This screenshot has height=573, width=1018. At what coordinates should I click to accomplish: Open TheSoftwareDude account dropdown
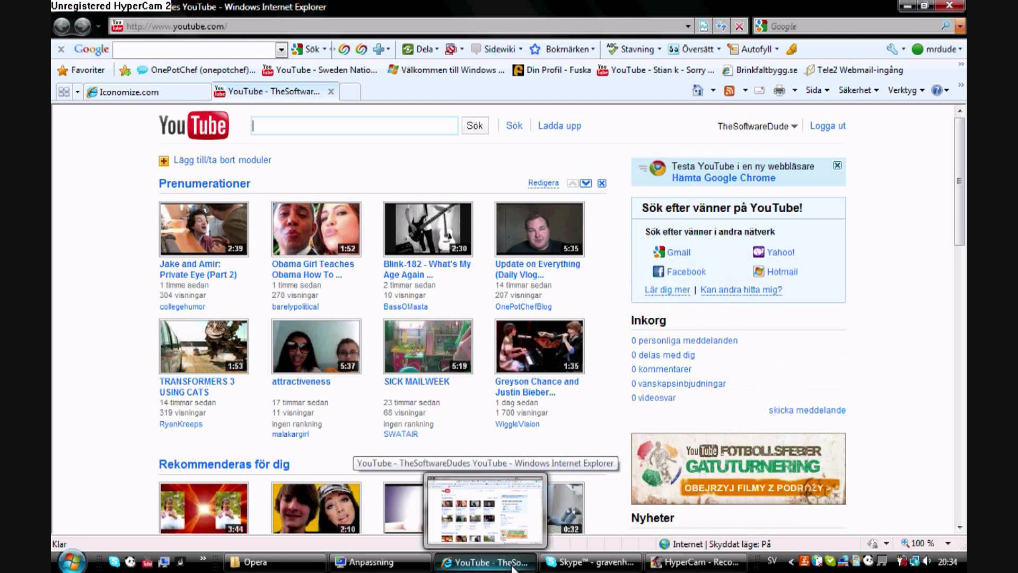[757, 126]
